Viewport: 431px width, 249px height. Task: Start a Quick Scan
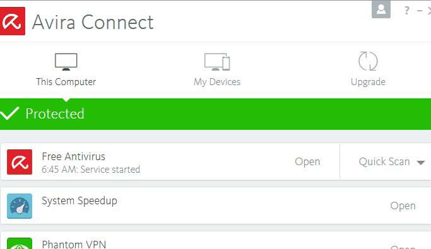[x=384, y=162]
